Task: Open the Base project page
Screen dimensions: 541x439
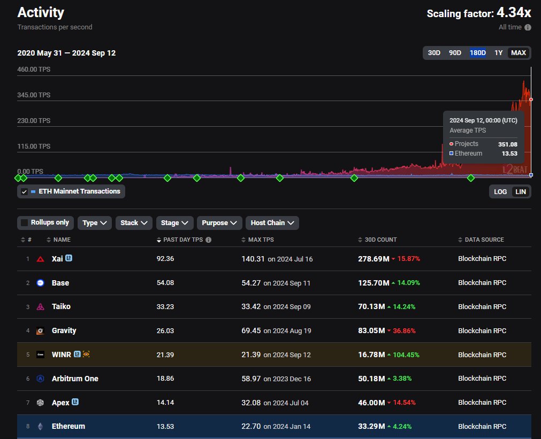Action: pyautogui.click(x=60, y=283)
